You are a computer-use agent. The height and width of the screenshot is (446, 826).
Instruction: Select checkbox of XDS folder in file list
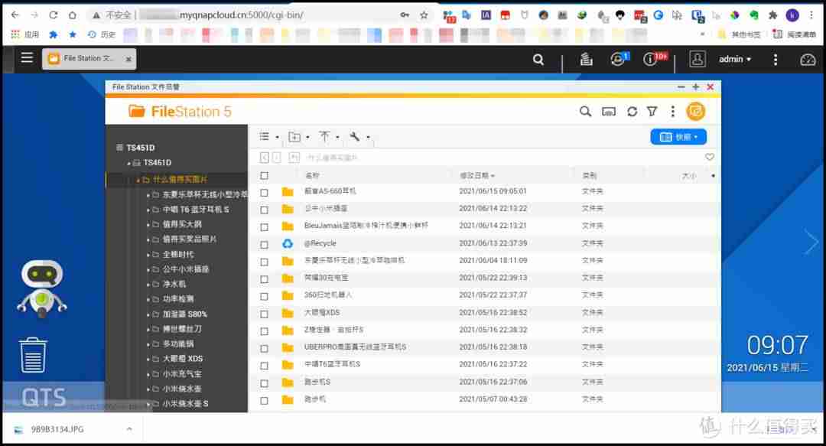click(264, 314)
